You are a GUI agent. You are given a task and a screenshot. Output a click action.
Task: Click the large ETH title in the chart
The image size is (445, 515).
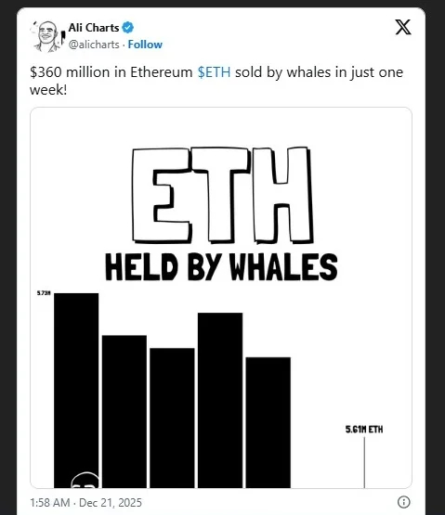(223, 195)
